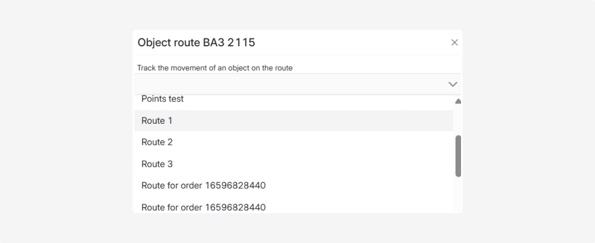Select Route 3 from the options

157,164
